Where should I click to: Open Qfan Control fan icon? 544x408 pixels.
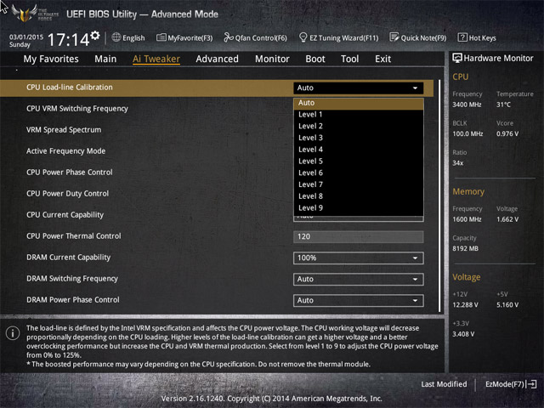(x=229, y=37)
